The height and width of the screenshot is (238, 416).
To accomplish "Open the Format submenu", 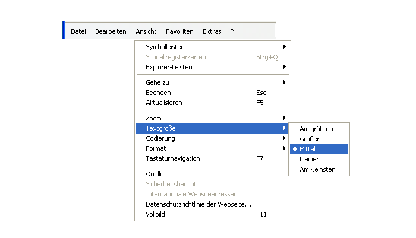I will [x=213, y=148].
